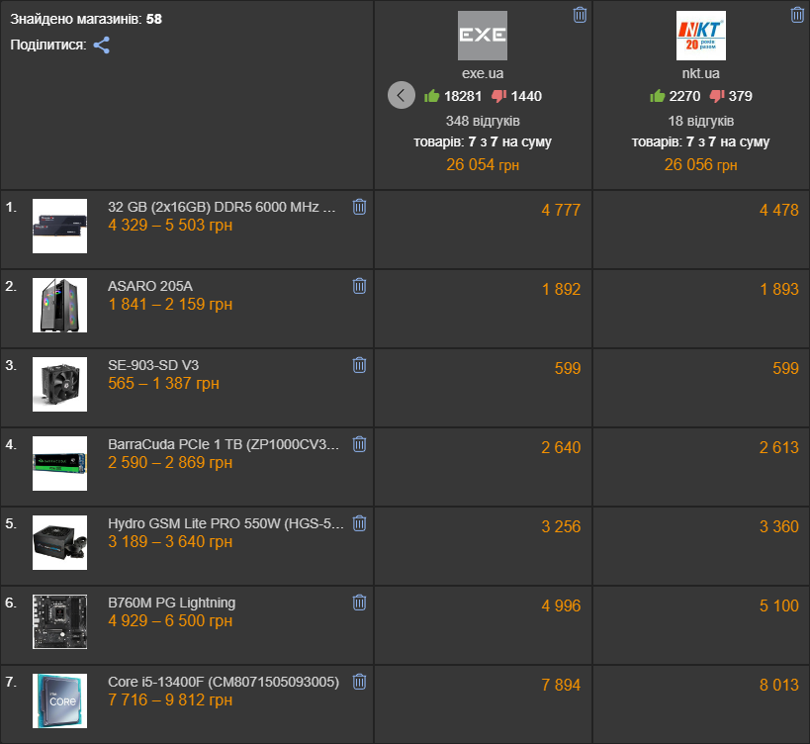Open the 32 GB DDR5 RAM thumbnail
Screen dimensions: 810x744
[x=60, y=227]
